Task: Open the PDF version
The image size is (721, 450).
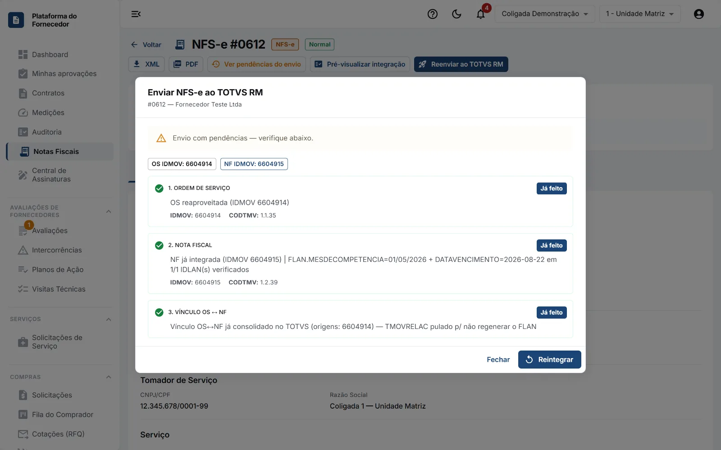Action: click(x=186, y=64)
